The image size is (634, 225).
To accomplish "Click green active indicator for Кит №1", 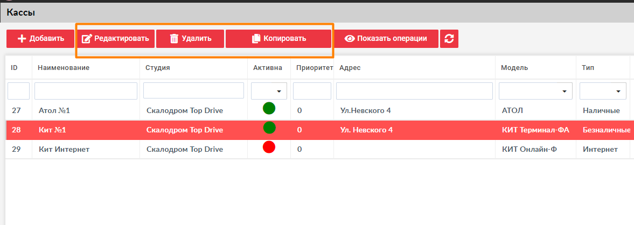I will pyautogui.click(x=269, y=128).
